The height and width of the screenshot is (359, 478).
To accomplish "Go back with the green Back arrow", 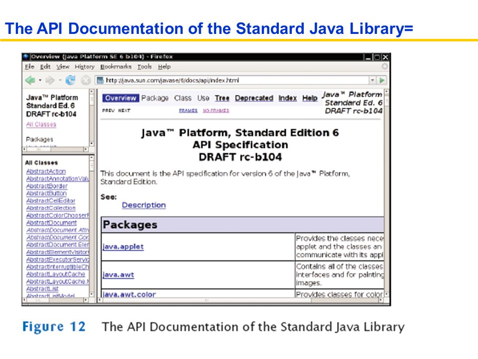I will pos(30,80).
